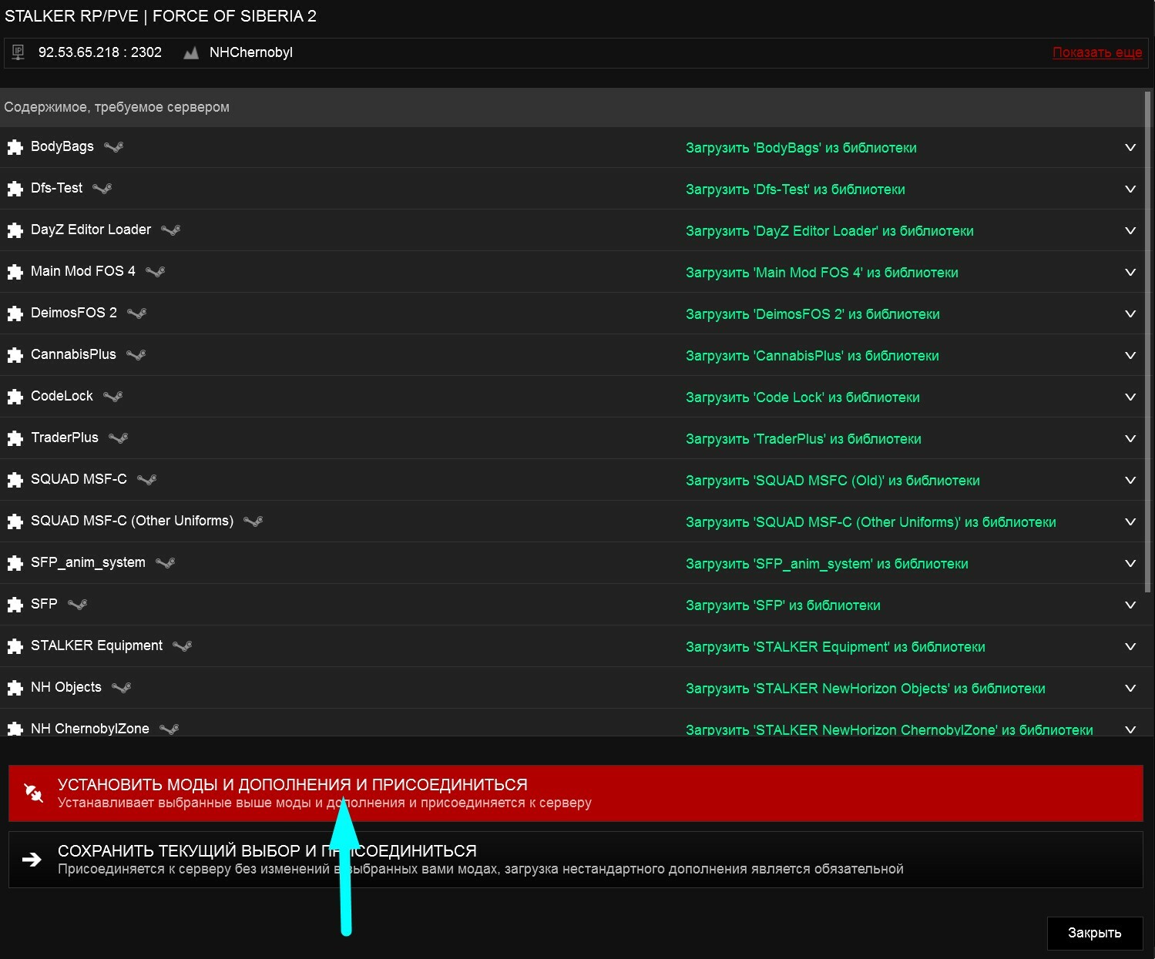Select the 'SFP_anim_system' mod name

click(88, 563)
